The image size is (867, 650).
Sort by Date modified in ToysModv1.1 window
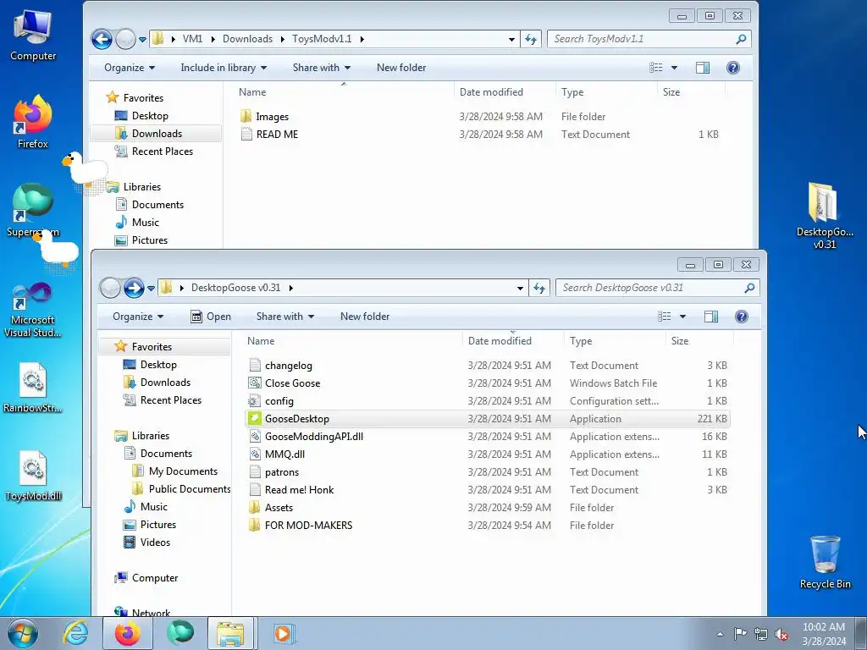tap(491, 92)
